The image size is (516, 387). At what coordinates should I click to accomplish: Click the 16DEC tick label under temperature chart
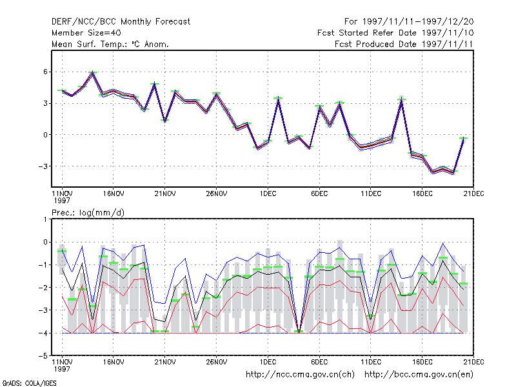pyautogui.click(x=422, y=193)
